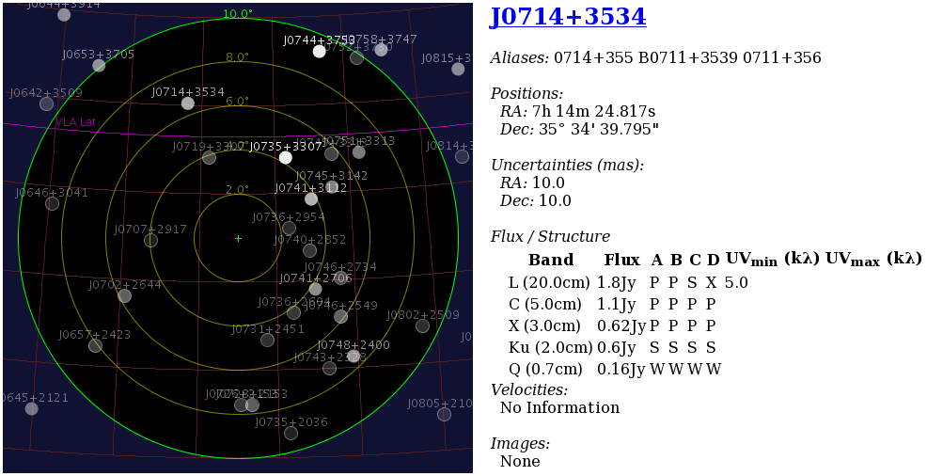Click the J0736+2954 source marker
The width and height of the screenshot is (927, 476).
click(x=289, y=228)
